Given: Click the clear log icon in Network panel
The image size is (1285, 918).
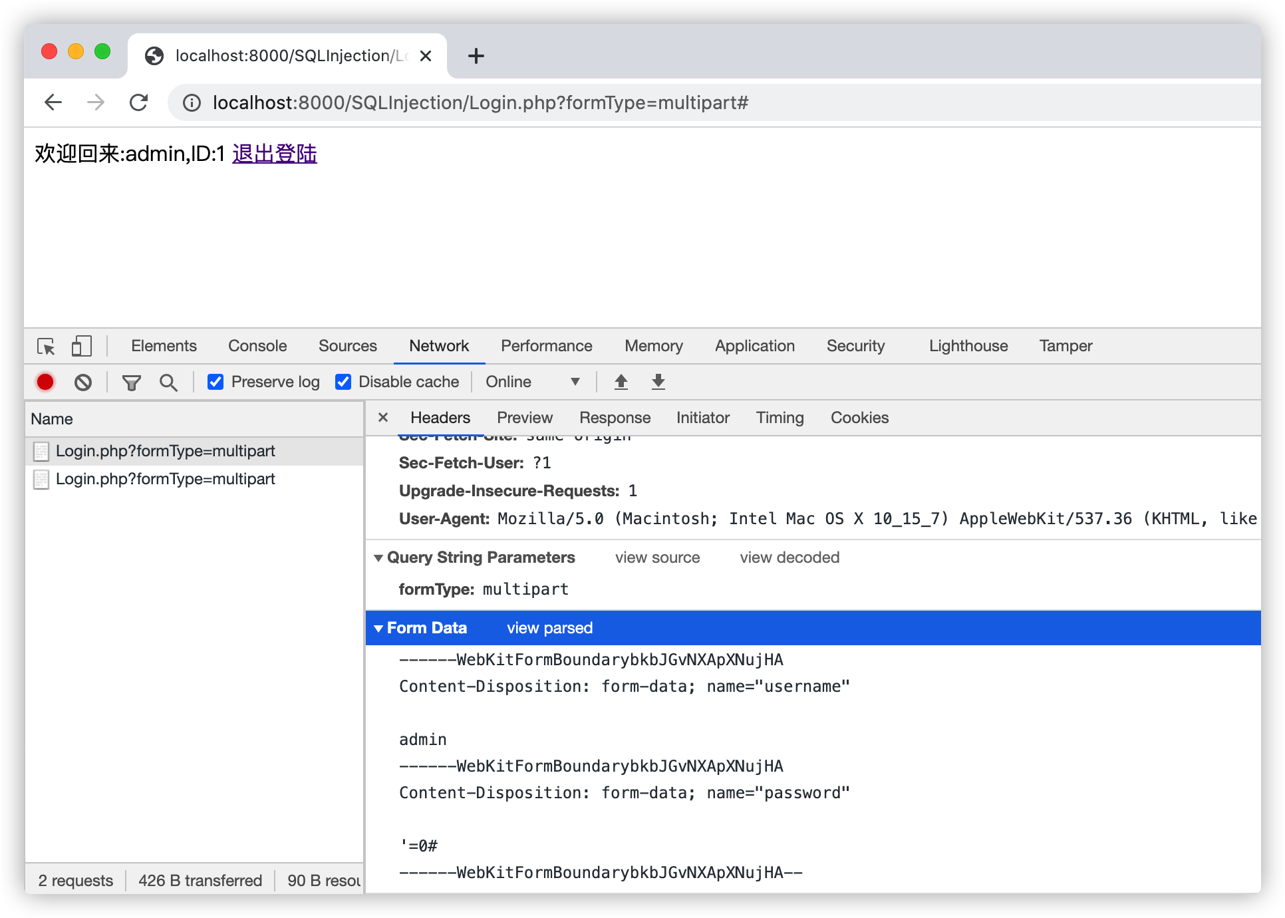Looking at the screenshot, I should click(x=84, y=382).
